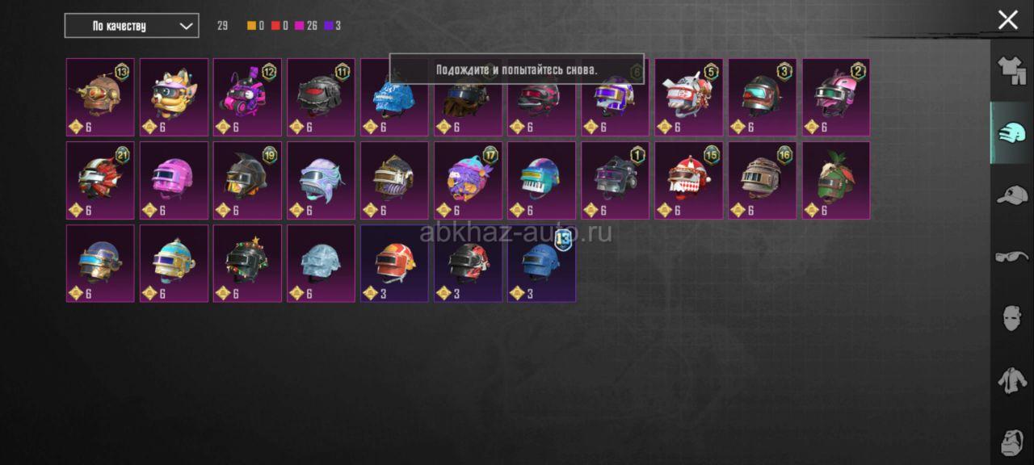This screenshot has height=465, width=1034.
Task: Select the blue level 3 helmet
Action: coord(541,263)
